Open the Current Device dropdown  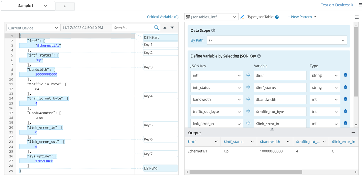[33, 28]
